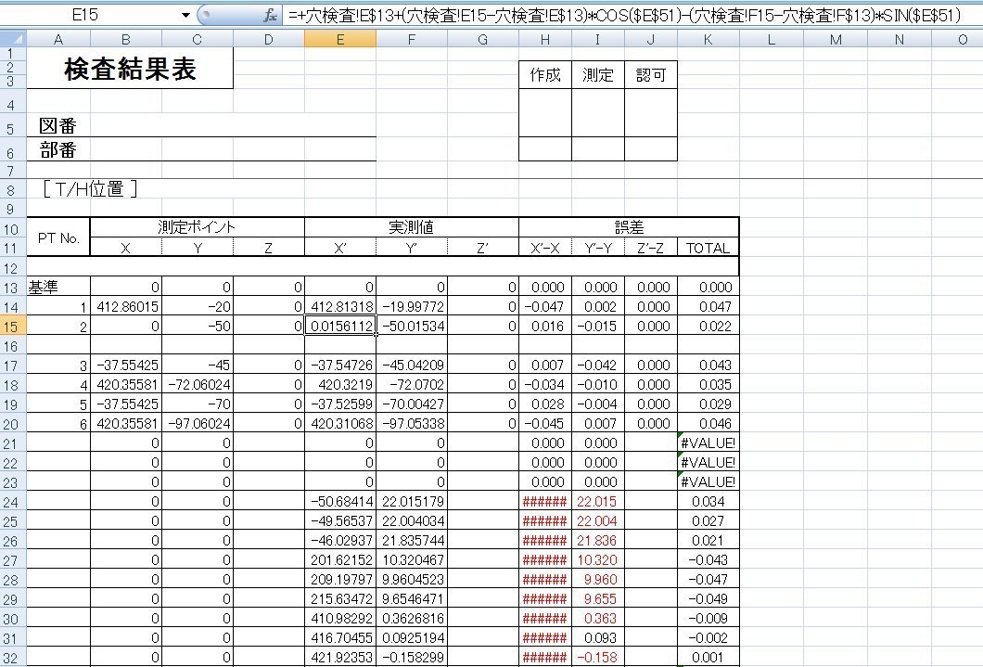Open the Name Box dropdown arrow
This screenshot has width=983, height=667.
pyautogui.click(x=186, y=16)
